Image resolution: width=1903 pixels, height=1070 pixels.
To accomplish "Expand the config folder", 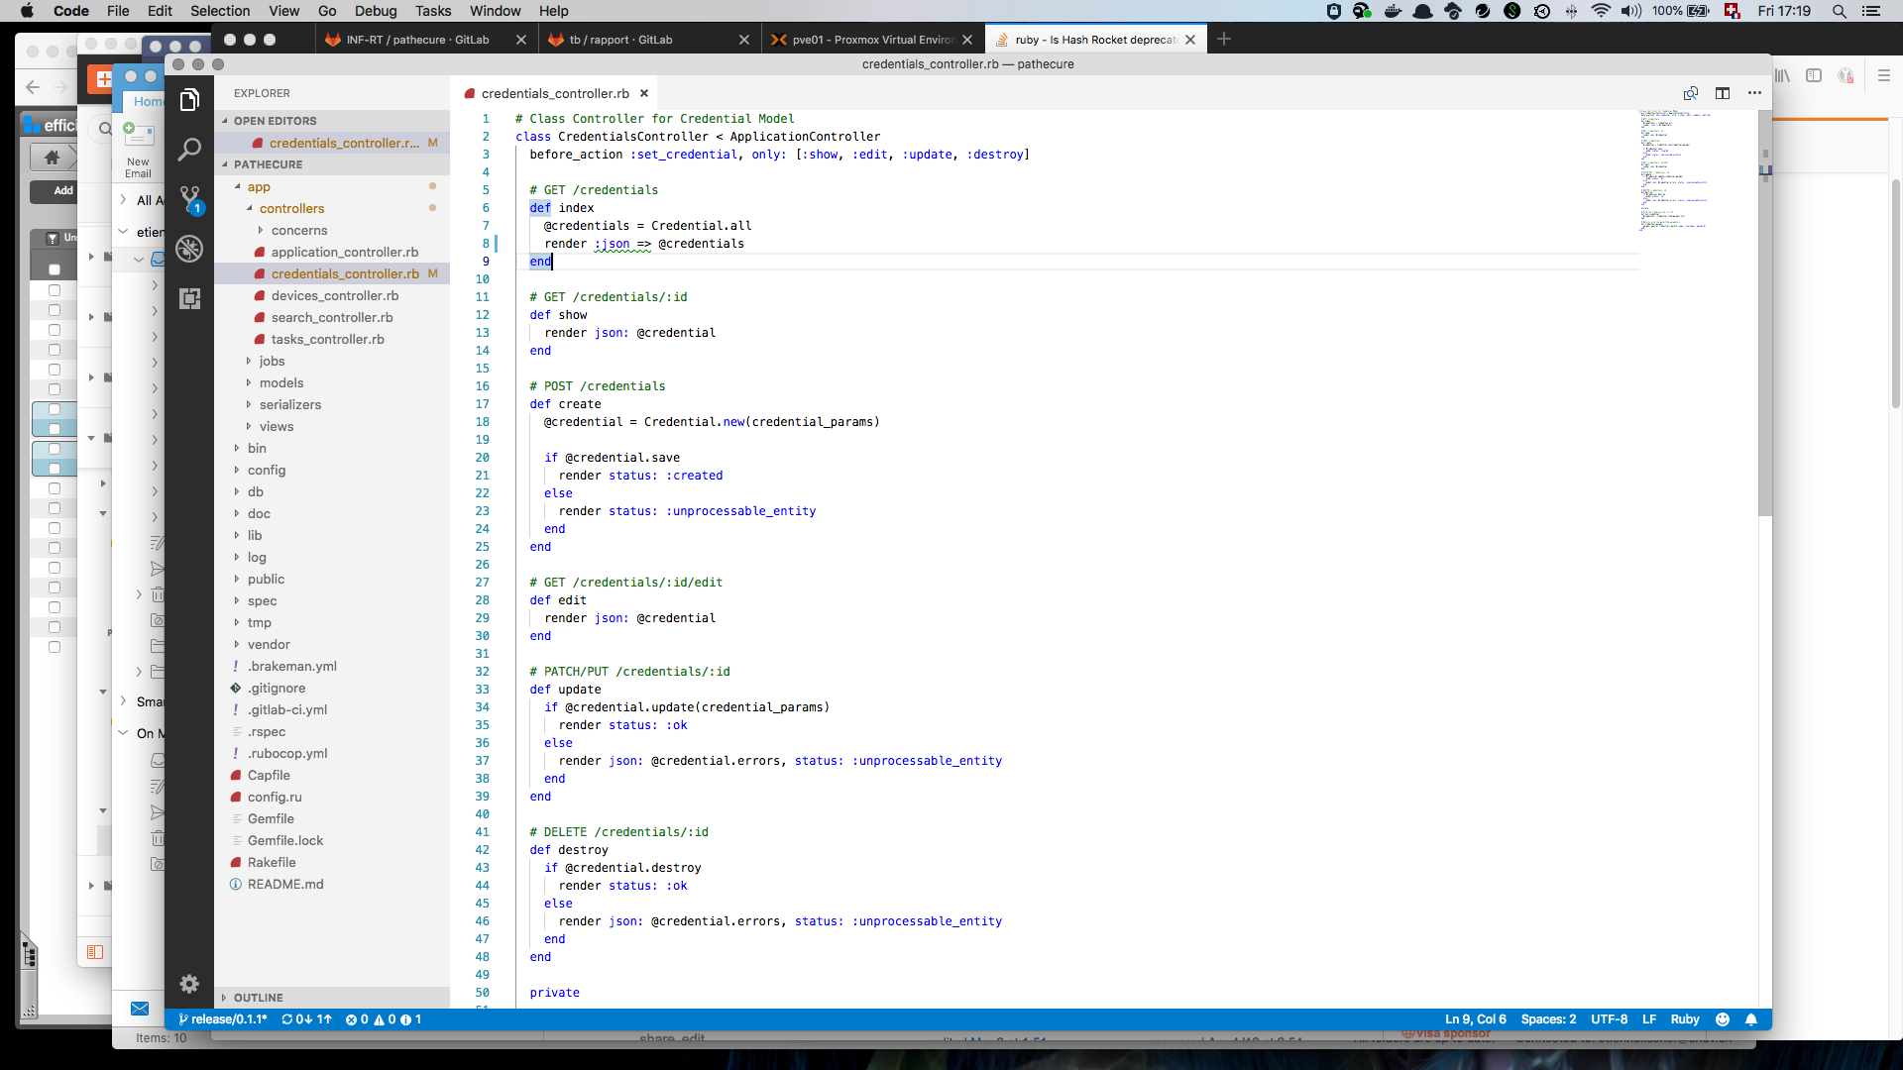I will coord(266,471).
